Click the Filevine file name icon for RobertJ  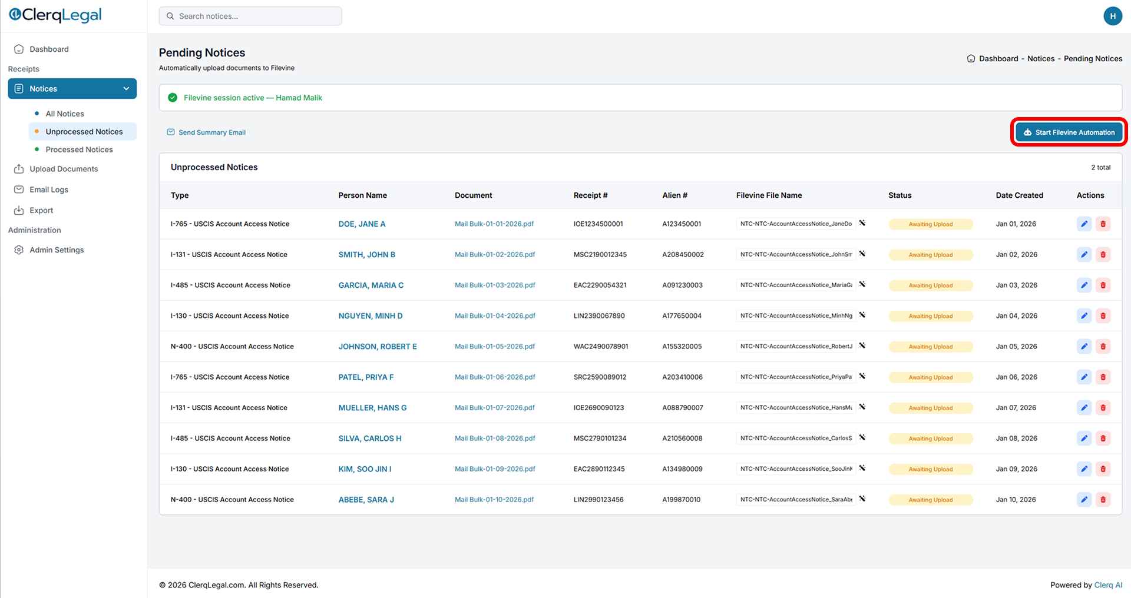(x=862, y=345)
